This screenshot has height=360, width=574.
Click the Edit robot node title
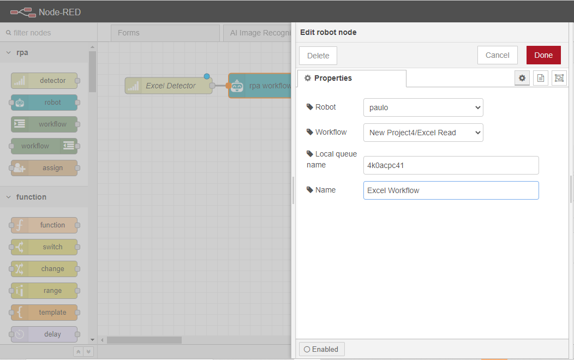[328, 32]
